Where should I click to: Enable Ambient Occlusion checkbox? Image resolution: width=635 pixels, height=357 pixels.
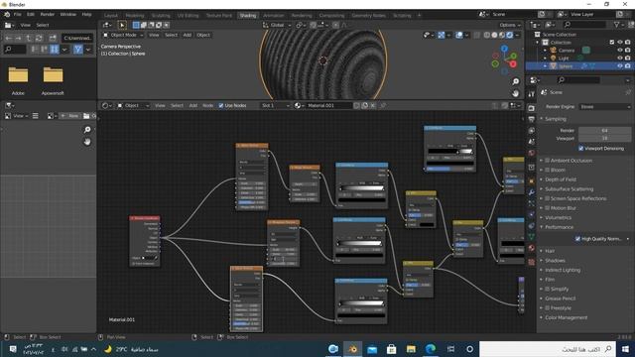(x=547, y=161)
